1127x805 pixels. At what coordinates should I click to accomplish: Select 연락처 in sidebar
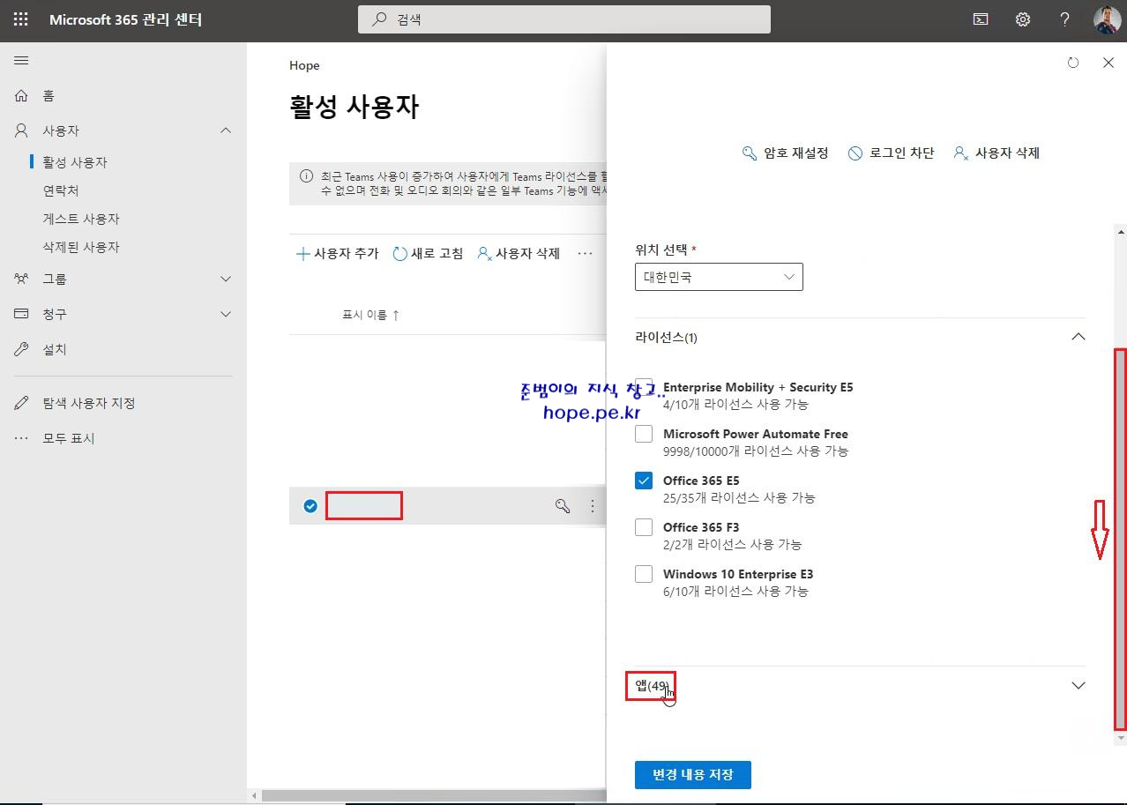(x=61, y=190)
